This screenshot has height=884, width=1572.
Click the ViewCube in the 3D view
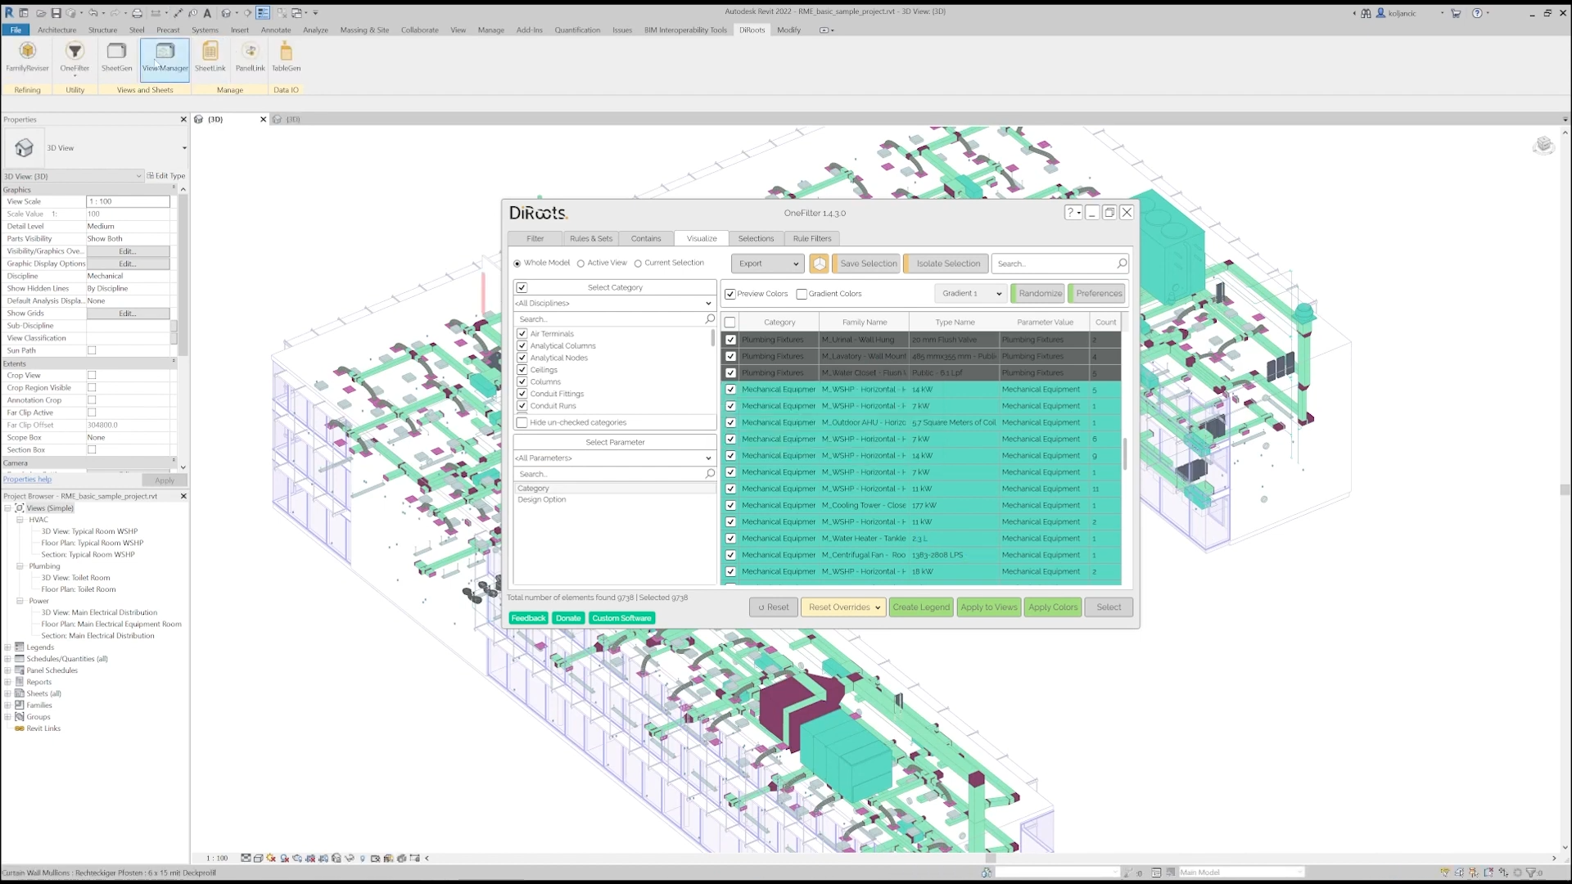click(1543, 146)
